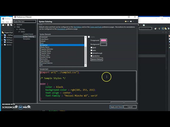Screen dimensions: 170x127
Task: Click the Cancel button
Action: tap(130, 107)
